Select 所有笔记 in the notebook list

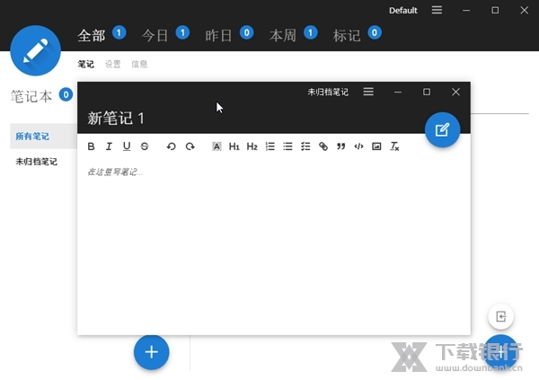click(44, 137)
